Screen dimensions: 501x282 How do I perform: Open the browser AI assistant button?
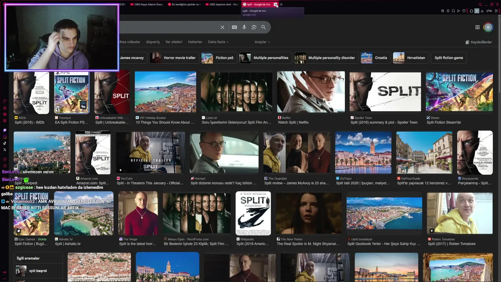pyautogui.click(x=489, y=11)
